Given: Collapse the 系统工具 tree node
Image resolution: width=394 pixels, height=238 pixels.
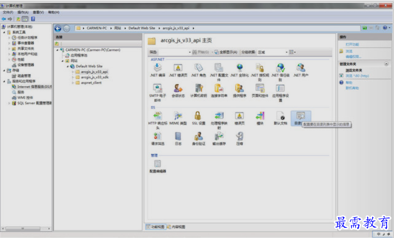Looking at the screenshot, I should coord(4,32).
